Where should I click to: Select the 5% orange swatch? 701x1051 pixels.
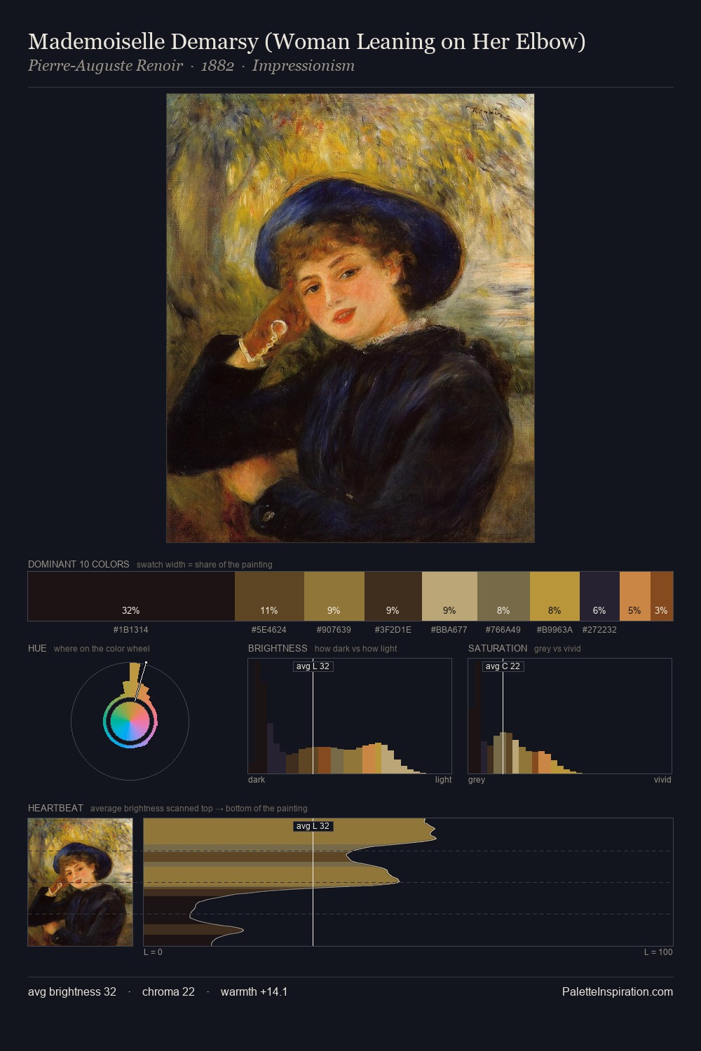pos(635,596)
